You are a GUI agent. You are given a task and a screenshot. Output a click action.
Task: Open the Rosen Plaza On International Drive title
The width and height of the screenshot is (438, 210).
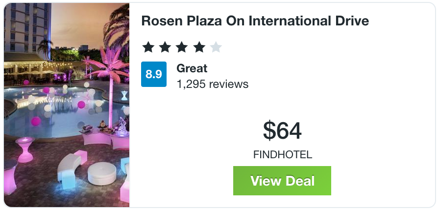click(x=255, y=21)
